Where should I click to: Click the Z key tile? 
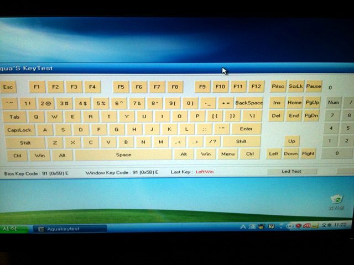click(55, 142)
